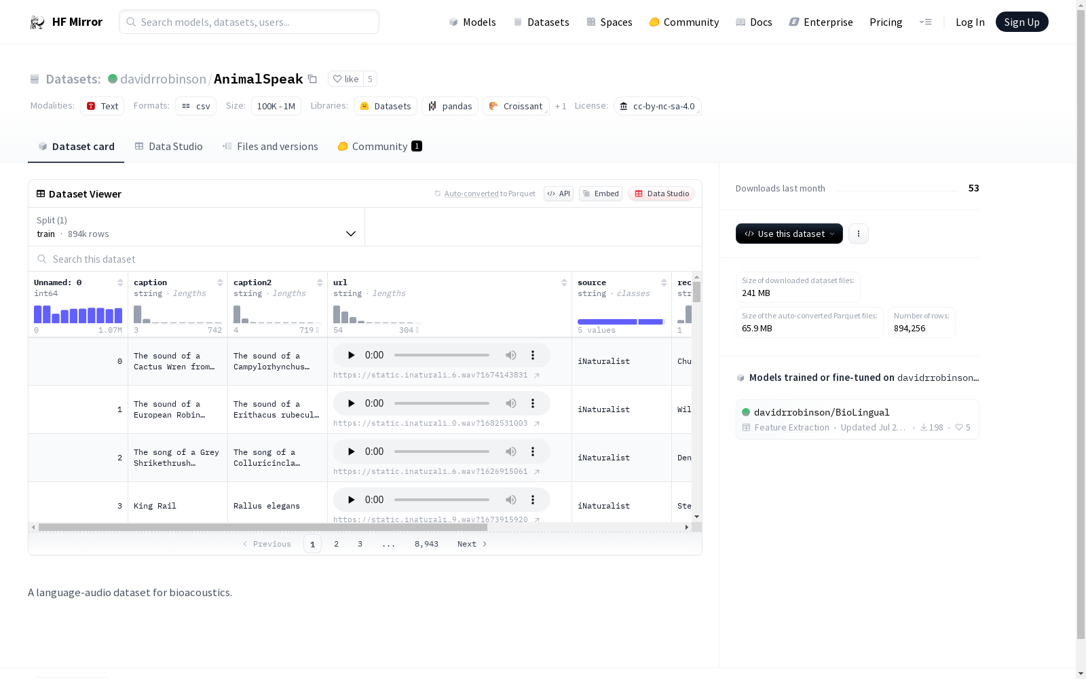Viewport: 1086px width, 679px height.
Task: Go to Spaces in the top navigation
Action: pos(610,22)
